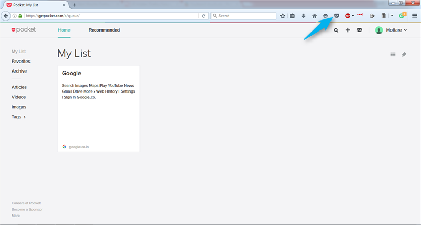Open the Downloads arrow icon
421x225 pixels.
click(304, 16)
